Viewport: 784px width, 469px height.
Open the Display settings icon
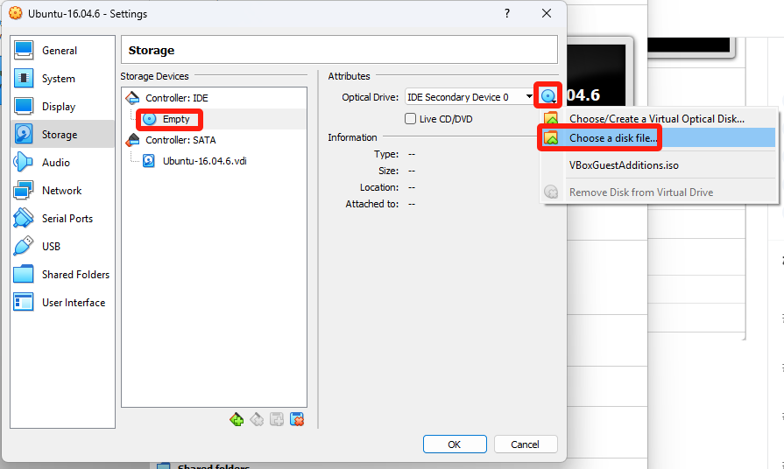pos(24,106)
